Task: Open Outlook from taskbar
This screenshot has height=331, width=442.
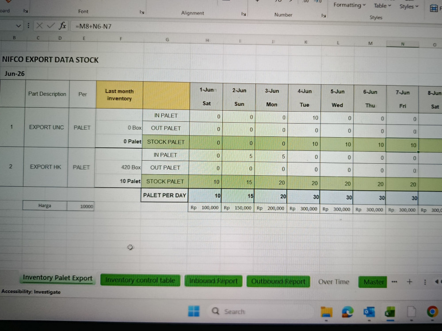Action: click(x=369, y=312)
